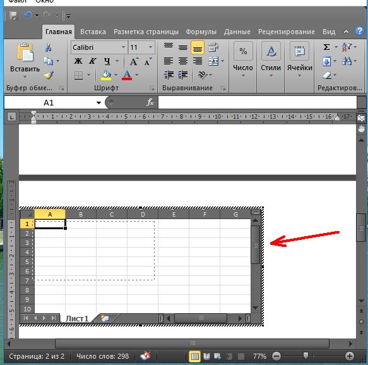Toggle middle vertical alignment
Image resolution: width=368 pixels, height=365 pixels.
183,47
